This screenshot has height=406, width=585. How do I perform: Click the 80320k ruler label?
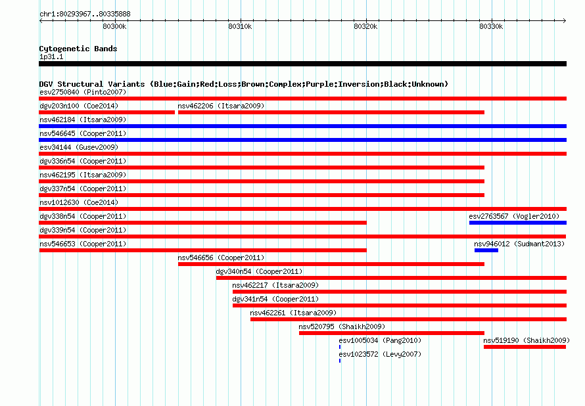click(x=365, y=26)
